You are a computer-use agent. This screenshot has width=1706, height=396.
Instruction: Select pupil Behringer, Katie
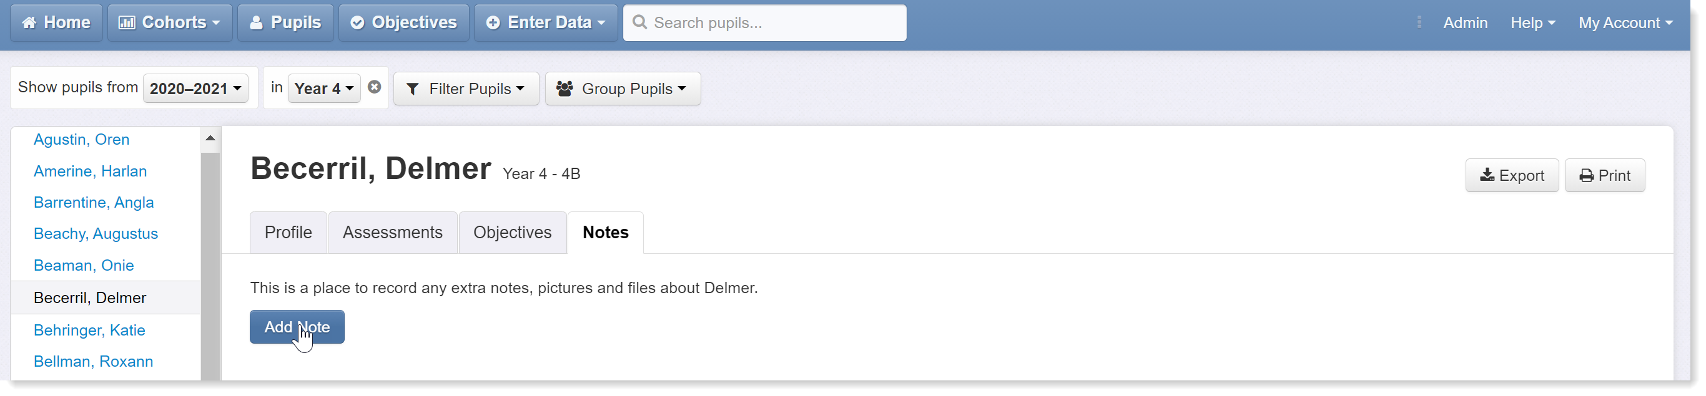89,330
